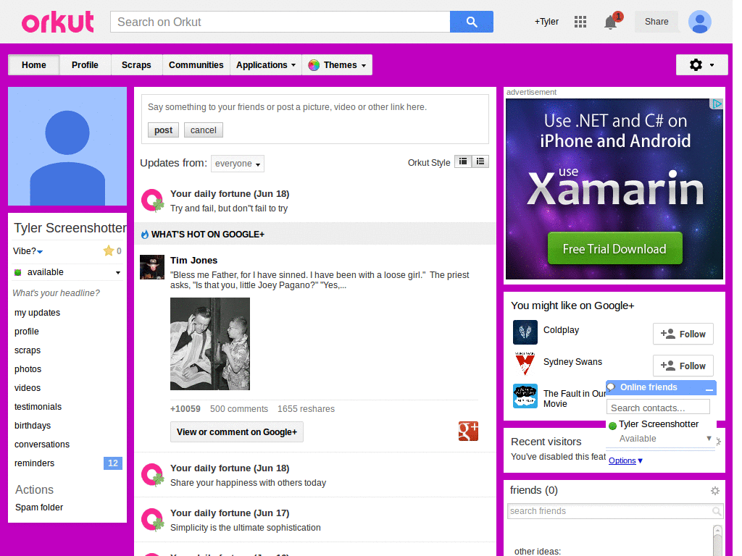Open Coldplay's profile image
Viewport: 742px width, 556px height.
525,332
